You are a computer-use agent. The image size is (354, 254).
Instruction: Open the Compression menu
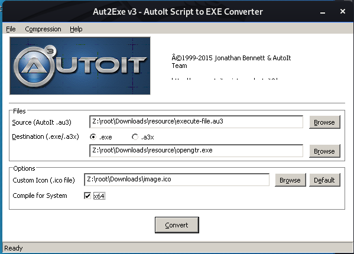(x=43, y=29)
